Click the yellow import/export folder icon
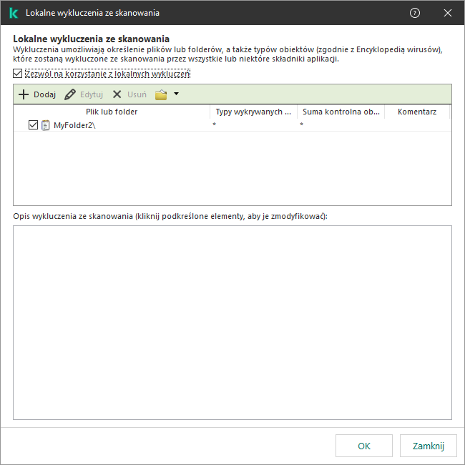This screenshot has width=465, height=465. click(161, 94)
